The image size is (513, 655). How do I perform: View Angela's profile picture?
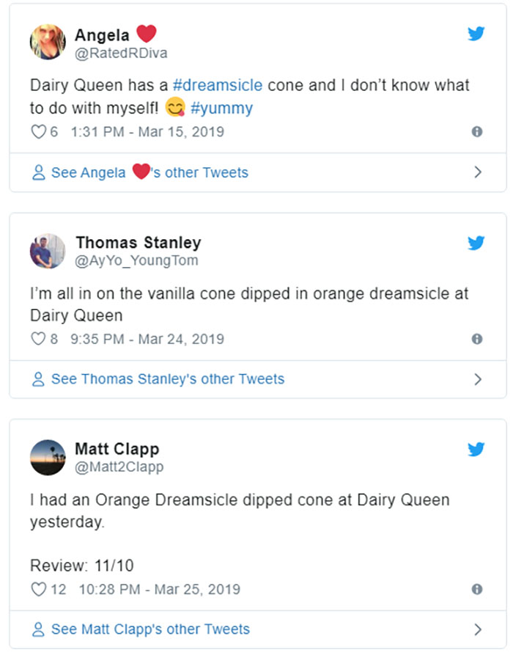tap(48, 42)
